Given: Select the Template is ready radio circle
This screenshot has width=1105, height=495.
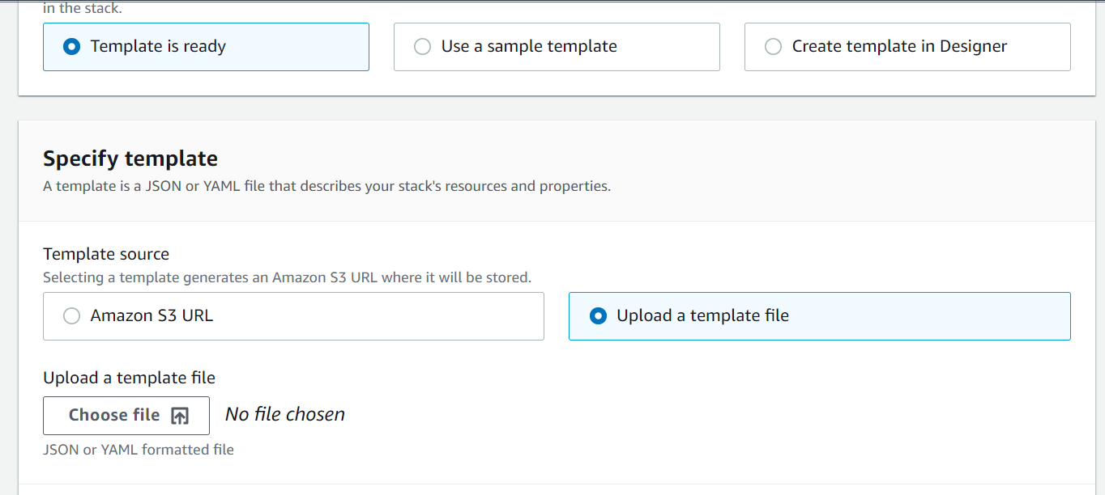Looking at the screenshot, I should [72, 47].
